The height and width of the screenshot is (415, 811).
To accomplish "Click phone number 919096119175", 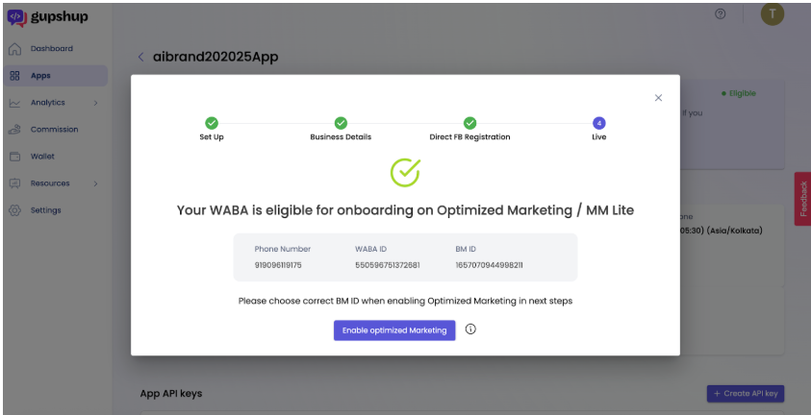I will tap(278, 265).
